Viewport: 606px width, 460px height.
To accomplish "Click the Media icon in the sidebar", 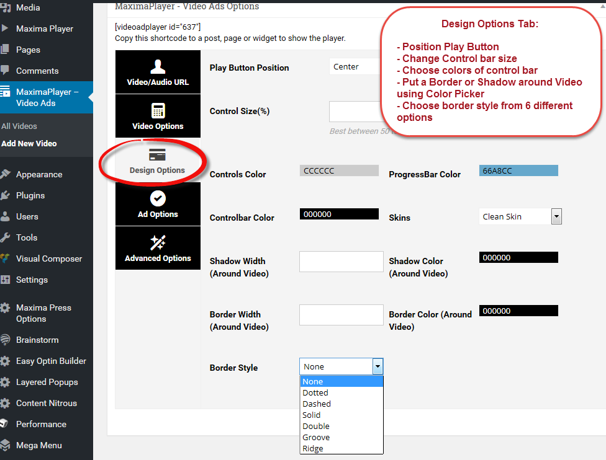I will (6, 7).
